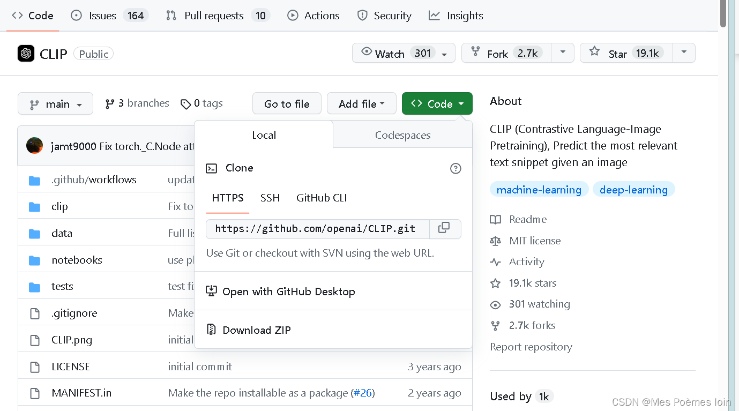739x411 pixels.
Task: Click the machine-learning topic tag
Action: pyautogui.click(x=539, y=190)
